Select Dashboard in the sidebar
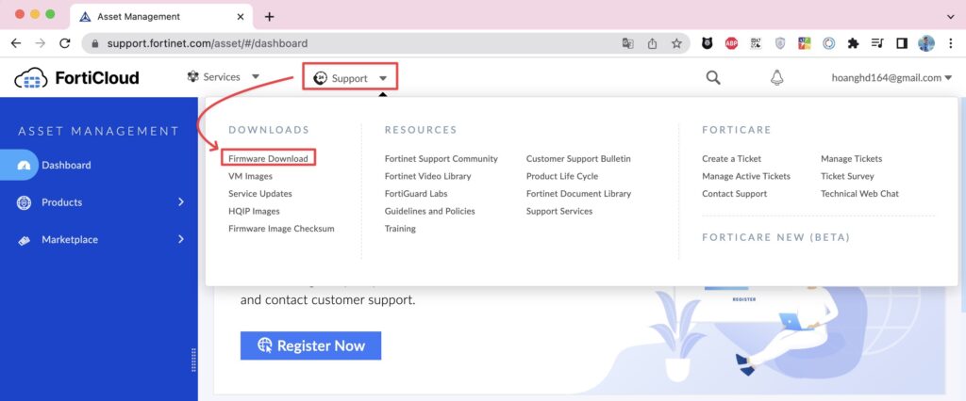 [x=66, y=165]
